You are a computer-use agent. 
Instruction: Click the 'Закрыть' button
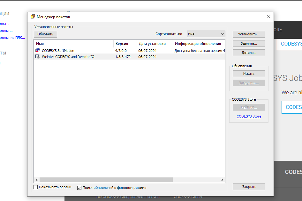(249, 187)
